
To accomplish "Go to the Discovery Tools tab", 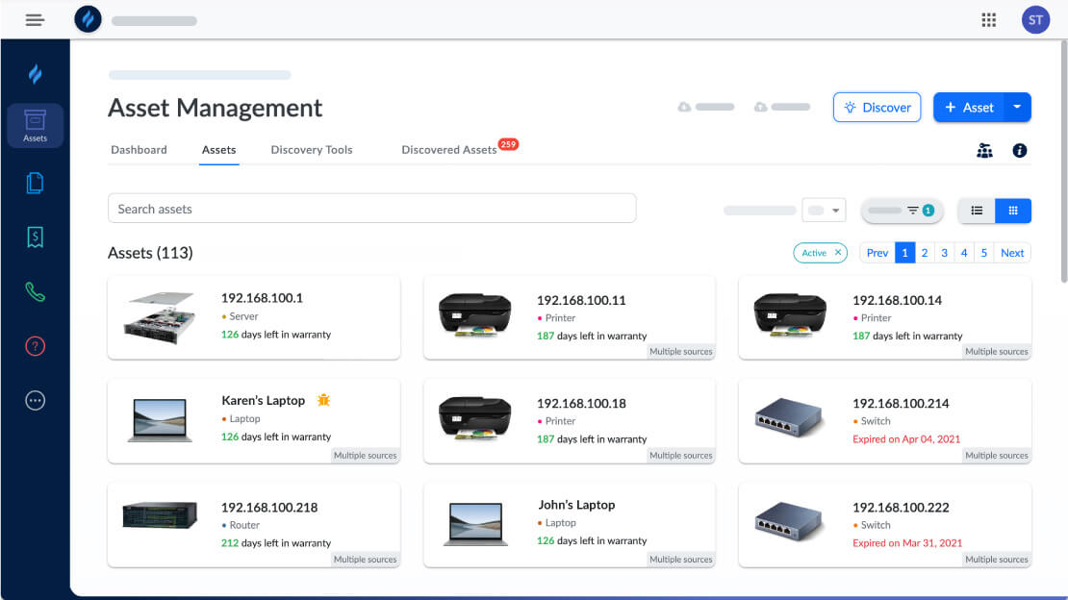I will click(312, 150).
